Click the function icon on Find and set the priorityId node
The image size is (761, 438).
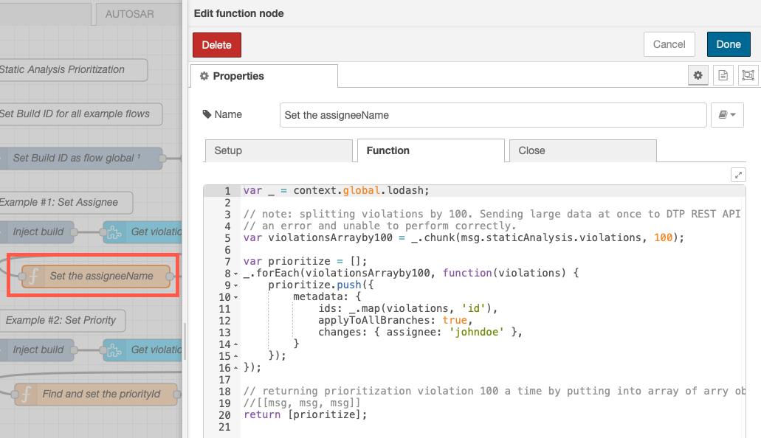click(x=27, y=394)
